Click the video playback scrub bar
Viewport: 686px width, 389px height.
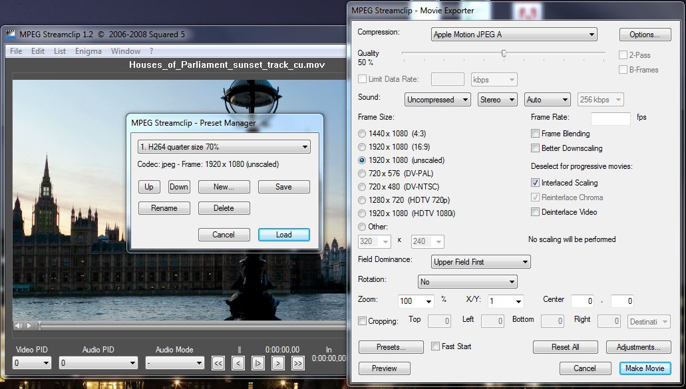click(192, 326)
